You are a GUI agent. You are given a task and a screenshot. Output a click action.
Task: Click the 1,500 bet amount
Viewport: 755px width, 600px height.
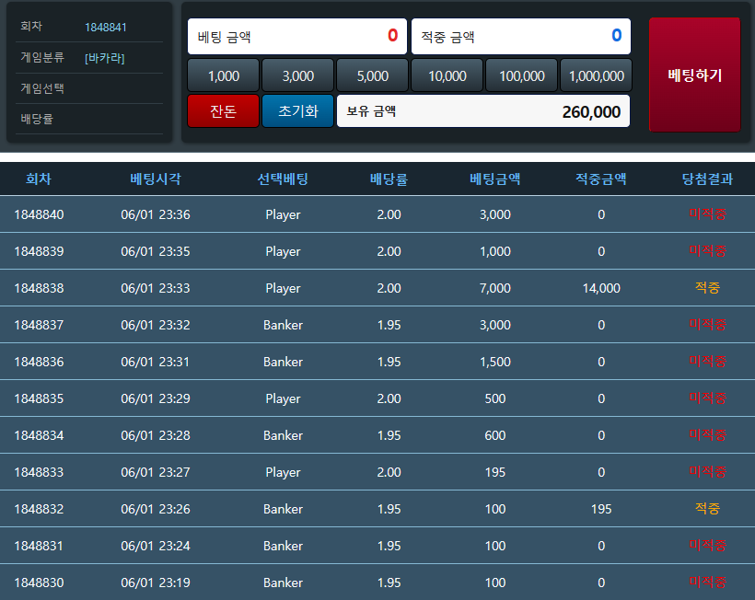click(495, 362)
